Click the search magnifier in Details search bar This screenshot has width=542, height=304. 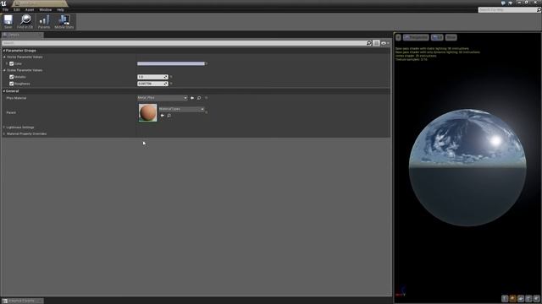point(369,43)
